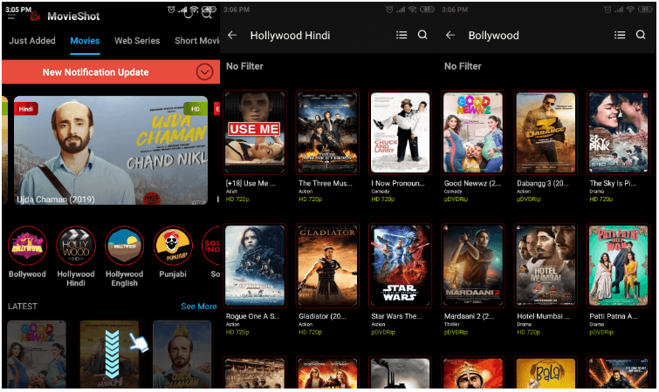Open See More for Latest

pyautogui.click(x=199, y=307)
